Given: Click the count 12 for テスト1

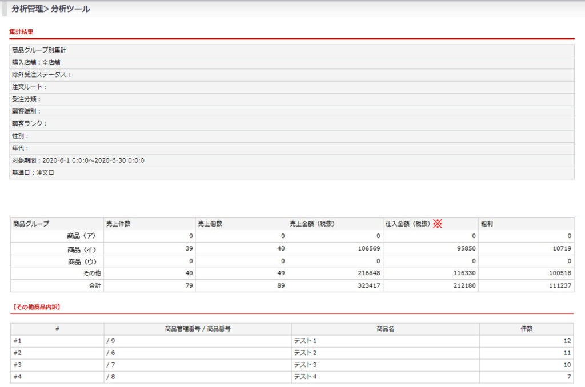Looking at the screenshot, I should click(x=567, y=341).
